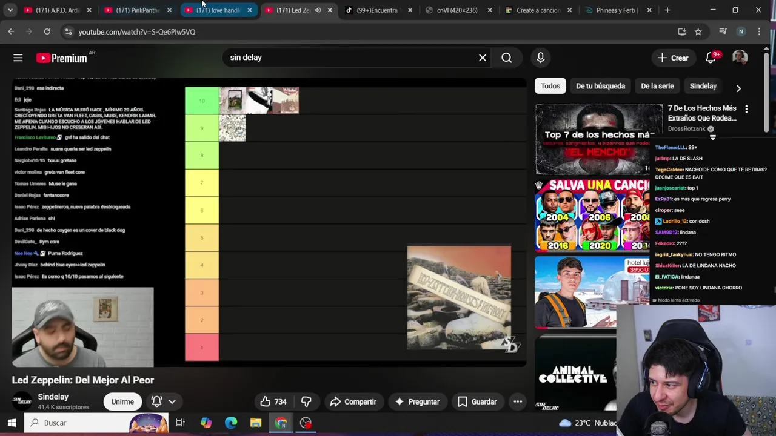Open the Sindelay channel name
Screen dimensions: 776x436
coord(53,397)
